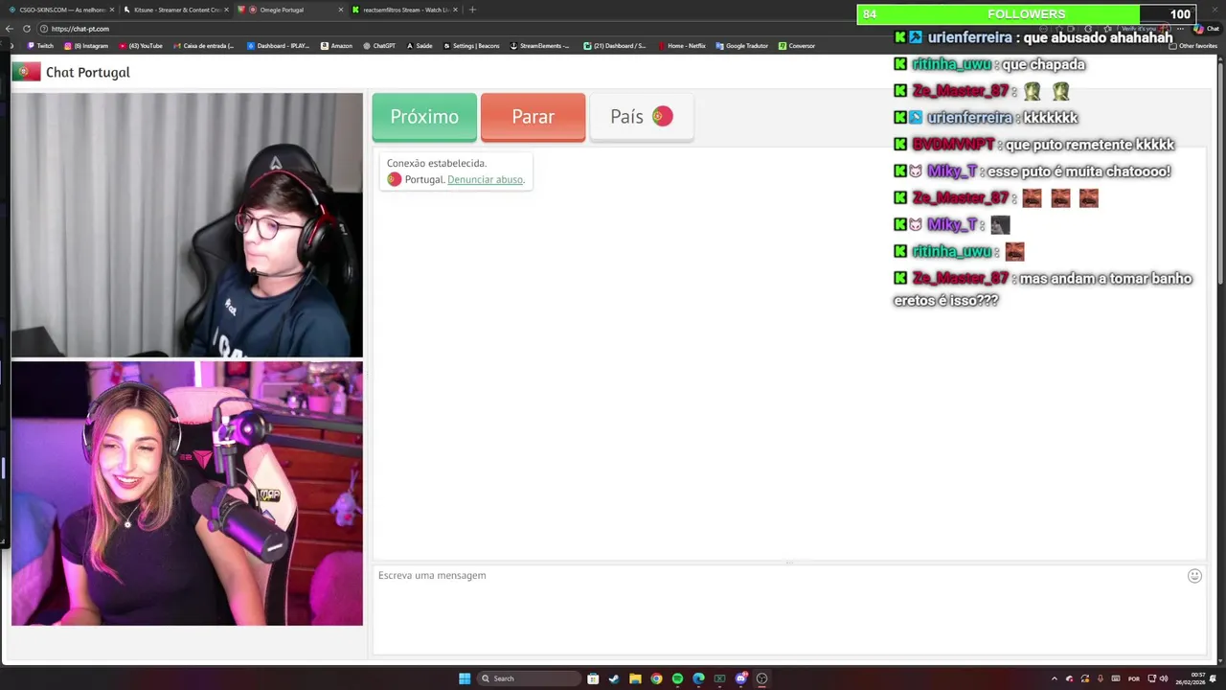This screenshot has width=1226, height=690.
Task: Open the Conversor bookmark
Action: tap(797, 46)
